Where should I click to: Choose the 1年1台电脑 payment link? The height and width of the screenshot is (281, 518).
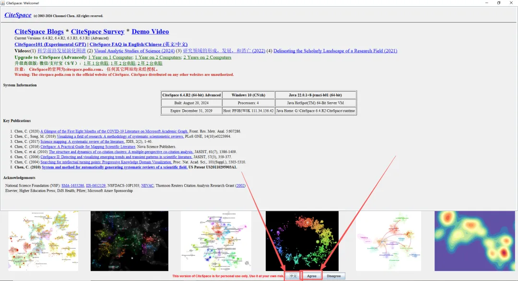coord(96,63)
